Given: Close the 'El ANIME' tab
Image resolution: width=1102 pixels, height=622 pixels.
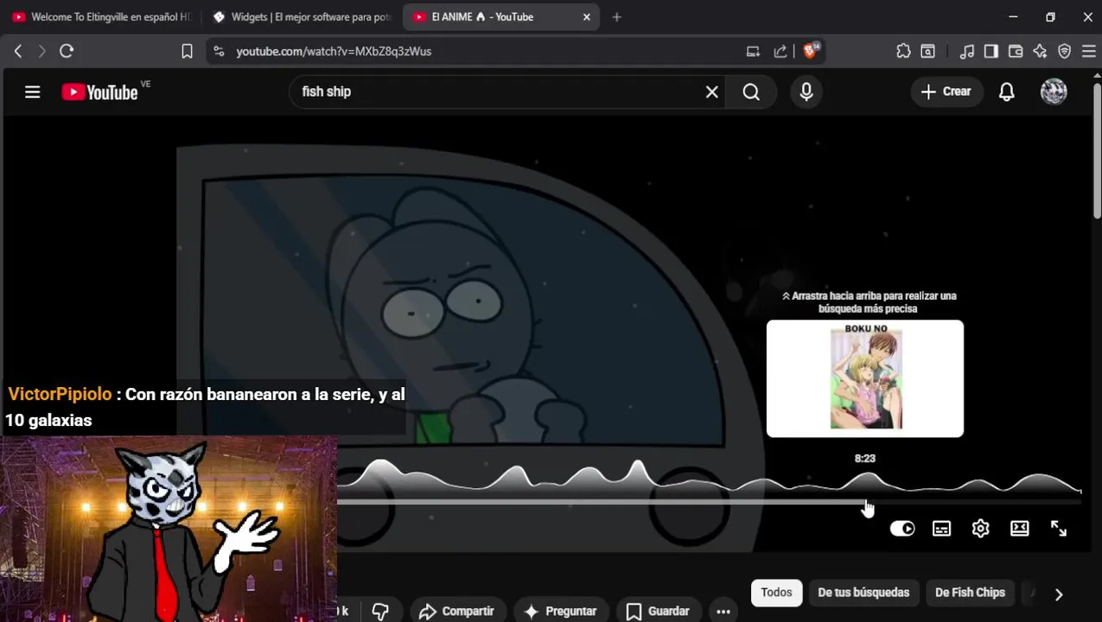Looking at the screenshot, I should coord(587,16).
